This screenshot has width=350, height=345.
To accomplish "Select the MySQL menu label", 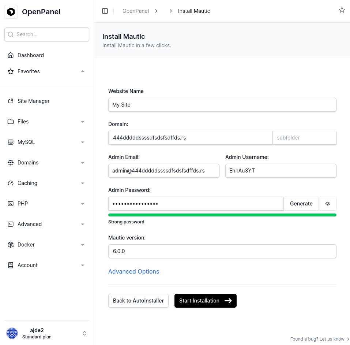I will click(x=26, y=142).
